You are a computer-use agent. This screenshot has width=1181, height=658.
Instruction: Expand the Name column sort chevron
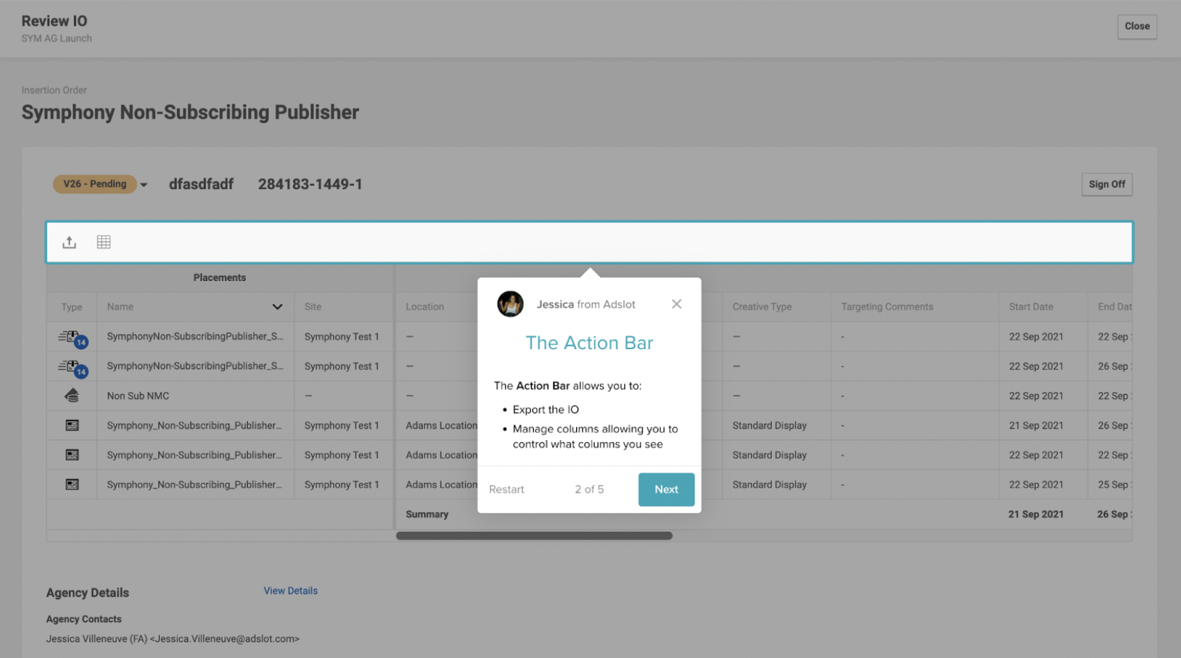tap(277, 307)
